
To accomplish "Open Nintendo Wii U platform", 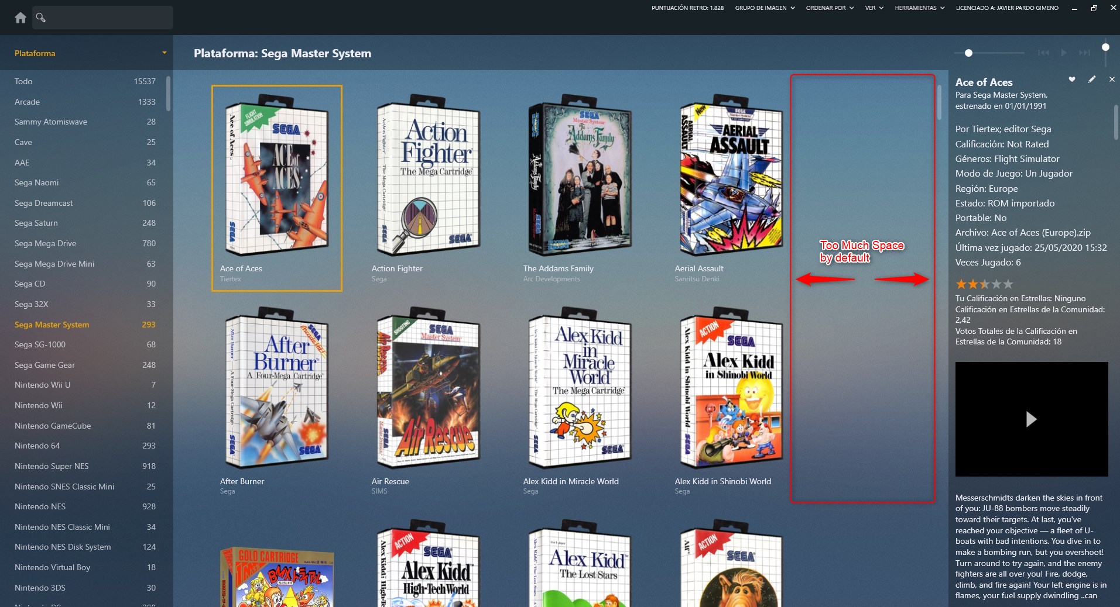I will [85, 385].
